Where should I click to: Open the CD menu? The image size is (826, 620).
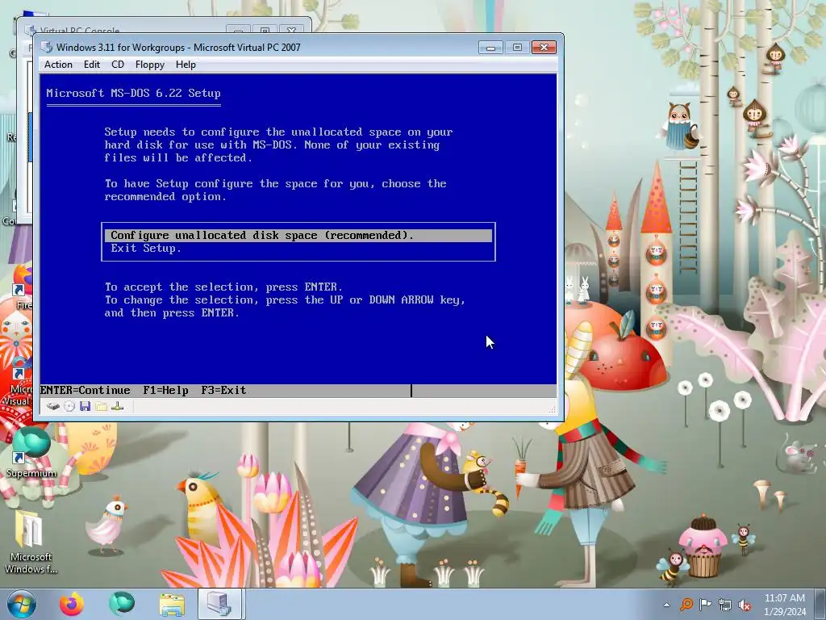click(x=118, y=65)
